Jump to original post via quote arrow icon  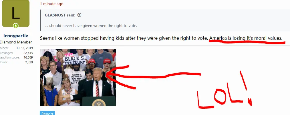coord(79,15)
